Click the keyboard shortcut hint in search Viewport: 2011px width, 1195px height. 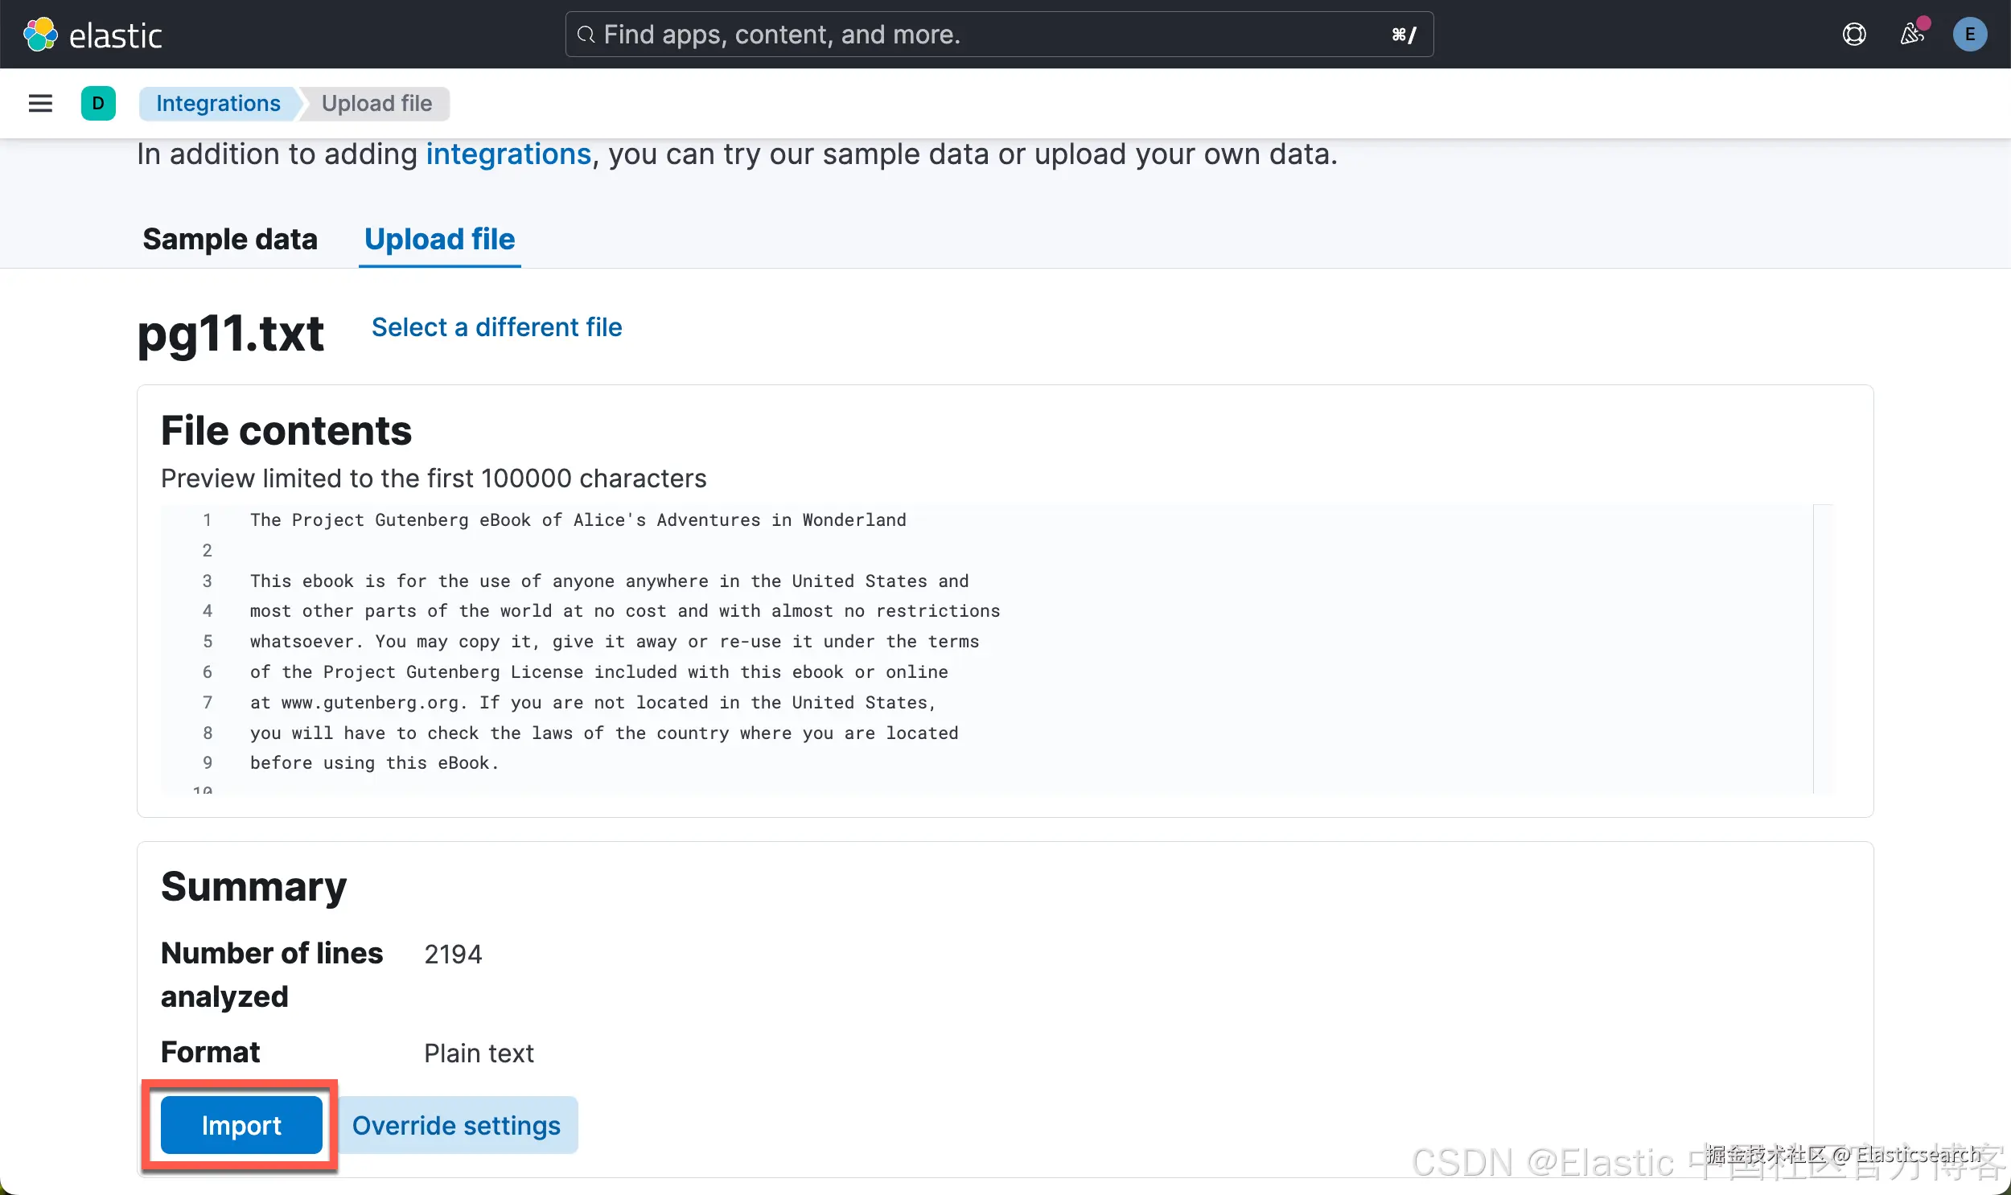(1404, 35)
